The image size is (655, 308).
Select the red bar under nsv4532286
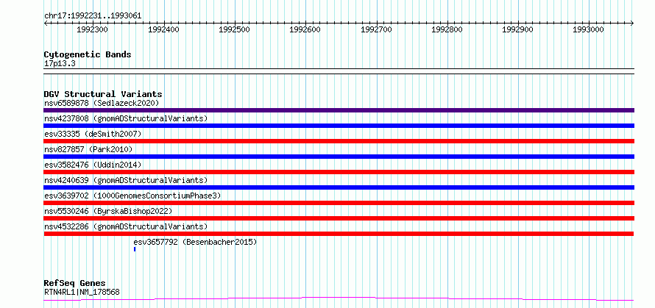coord(339,234)
